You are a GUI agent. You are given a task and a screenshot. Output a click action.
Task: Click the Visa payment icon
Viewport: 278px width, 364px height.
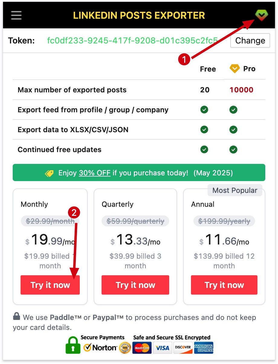click(162, 348)
